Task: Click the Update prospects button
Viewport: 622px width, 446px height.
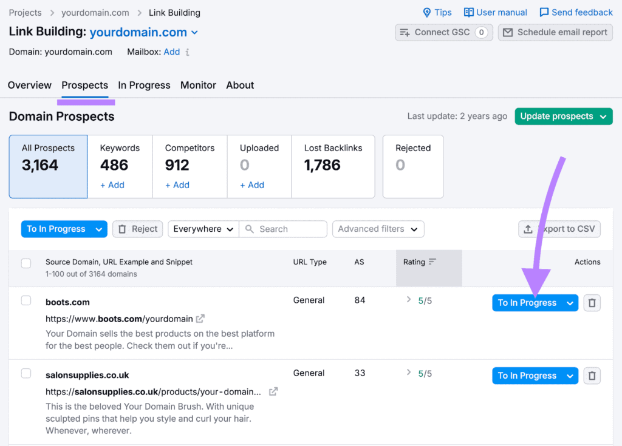Action: pos(563,117)
